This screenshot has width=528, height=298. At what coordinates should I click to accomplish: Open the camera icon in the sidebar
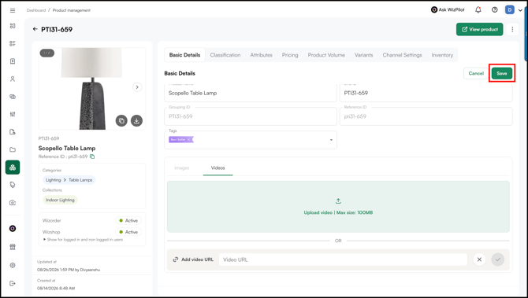pos(13,203)
